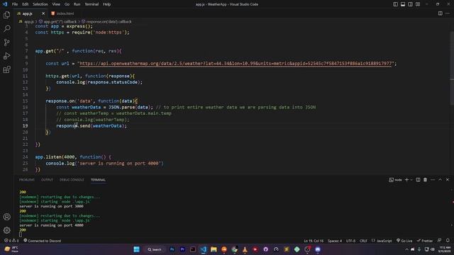454x255 pixels.
Task: Open the Windows Start button
Action: (136, 249)
